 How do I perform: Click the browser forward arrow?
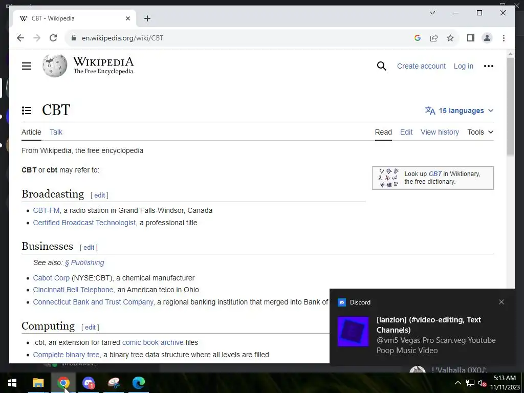click(x=37, y=38)
